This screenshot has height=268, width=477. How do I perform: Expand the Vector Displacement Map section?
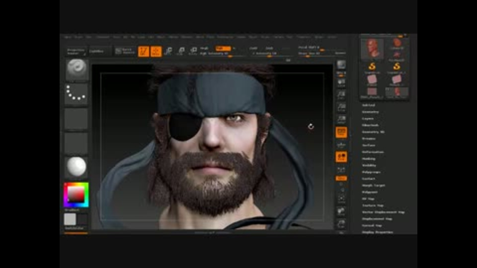click(x=383, y=212)
